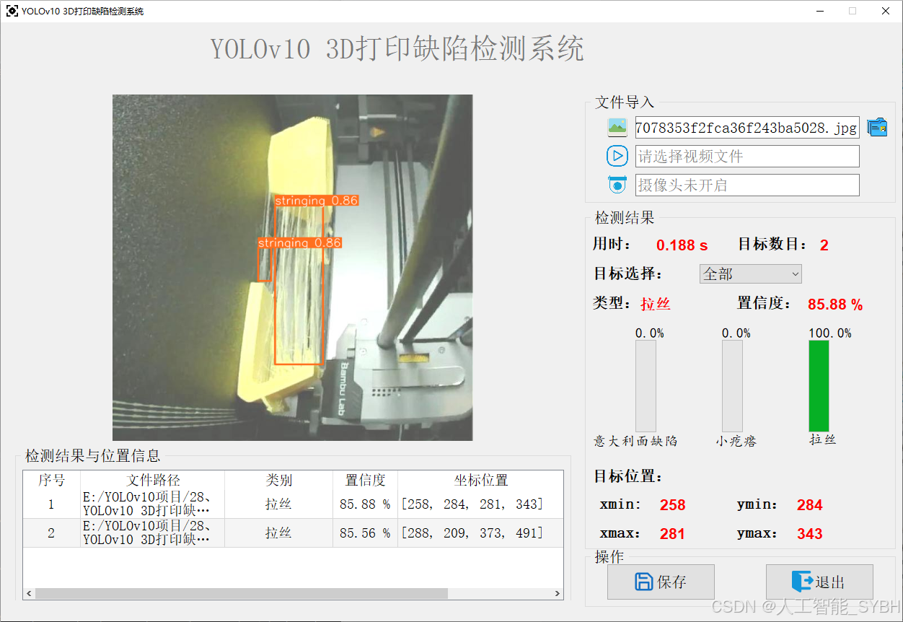Click the xmax value 281

(673, 534)
